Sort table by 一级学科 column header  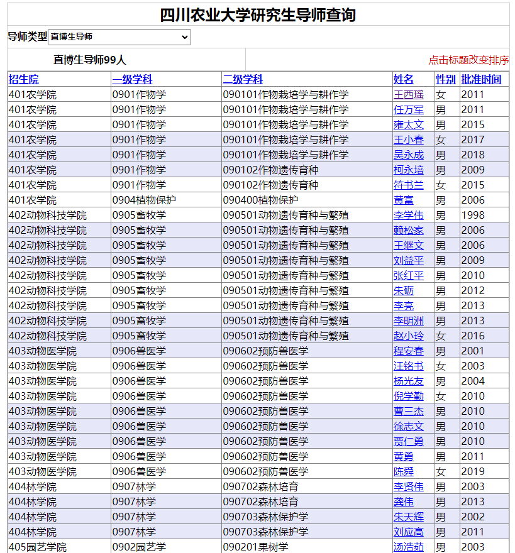133,79
